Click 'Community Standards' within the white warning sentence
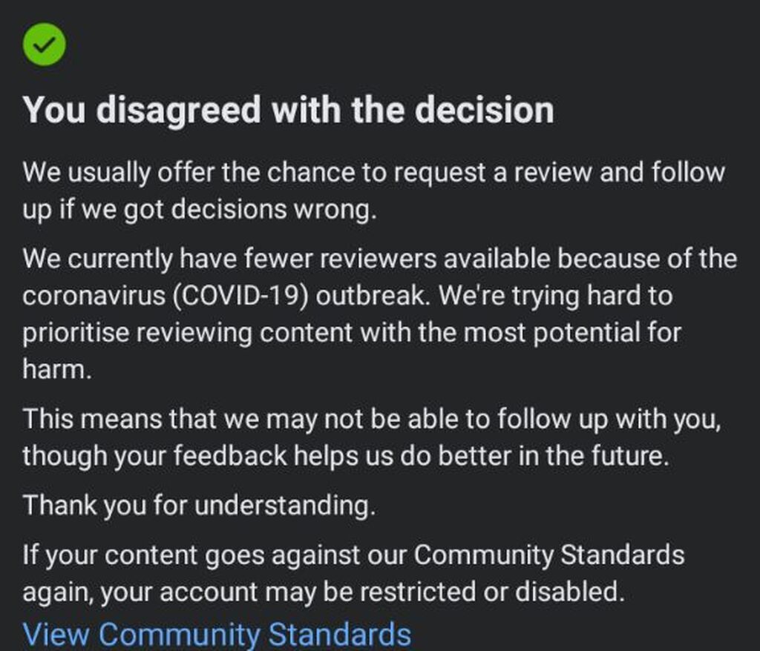The width and height of the screenshot is (760, 651). tap(548, 555)
